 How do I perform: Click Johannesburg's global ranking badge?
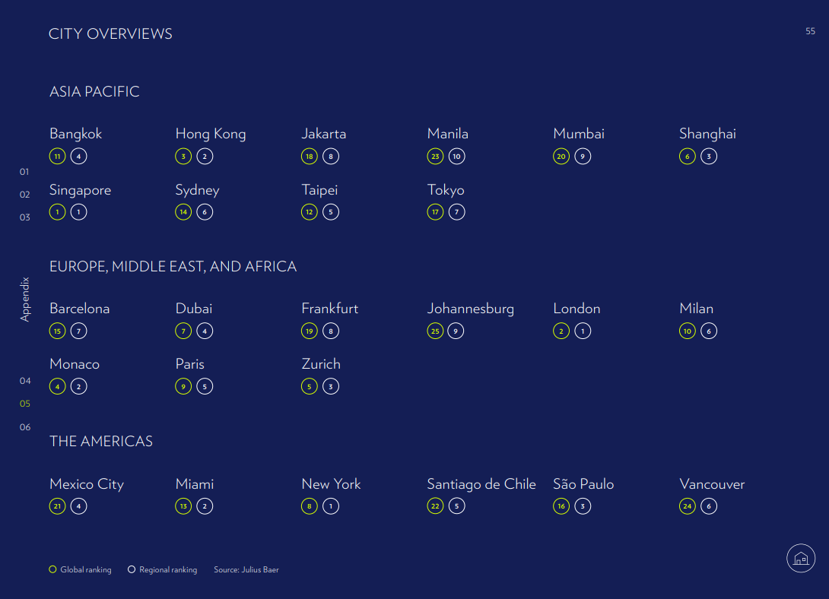(436, 331)
